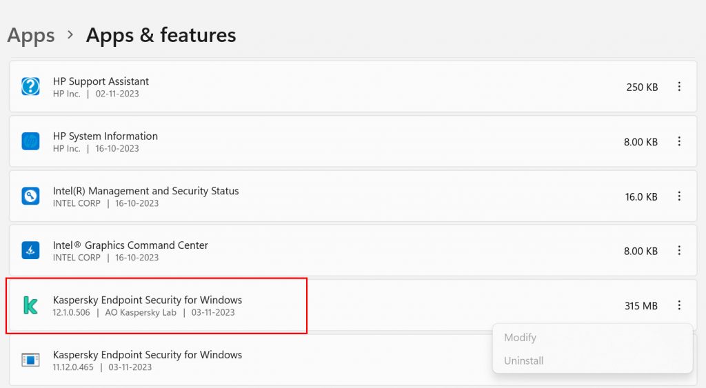Select the HP Support Assistant name

[x=101, y=81]
